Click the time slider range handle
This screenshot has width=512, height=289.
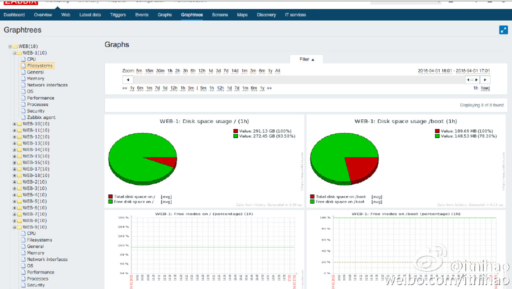pyautogui.click(x=472, y=79)
